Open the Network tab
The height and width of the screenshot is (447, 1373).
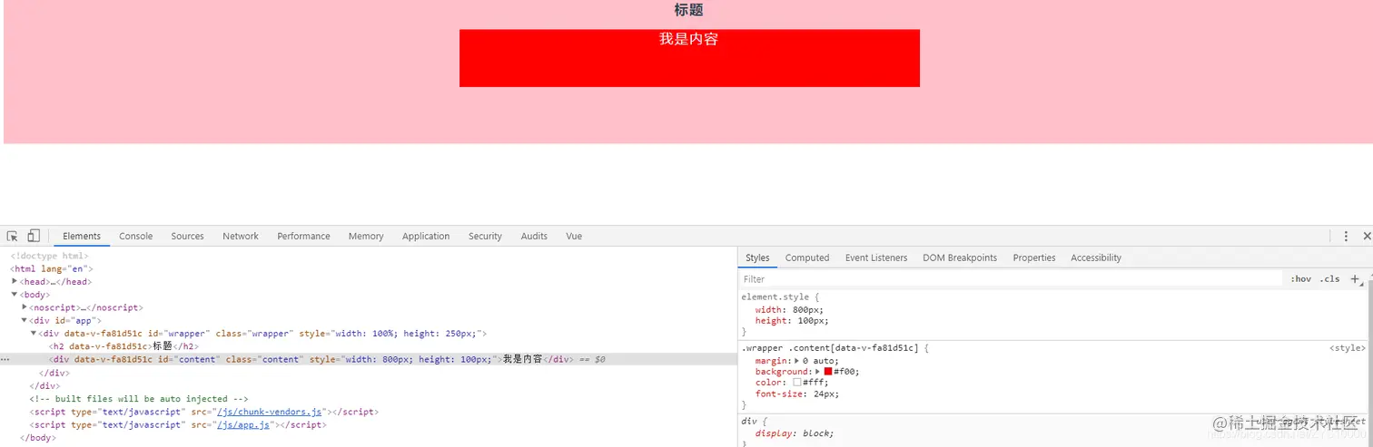(241, 236)
